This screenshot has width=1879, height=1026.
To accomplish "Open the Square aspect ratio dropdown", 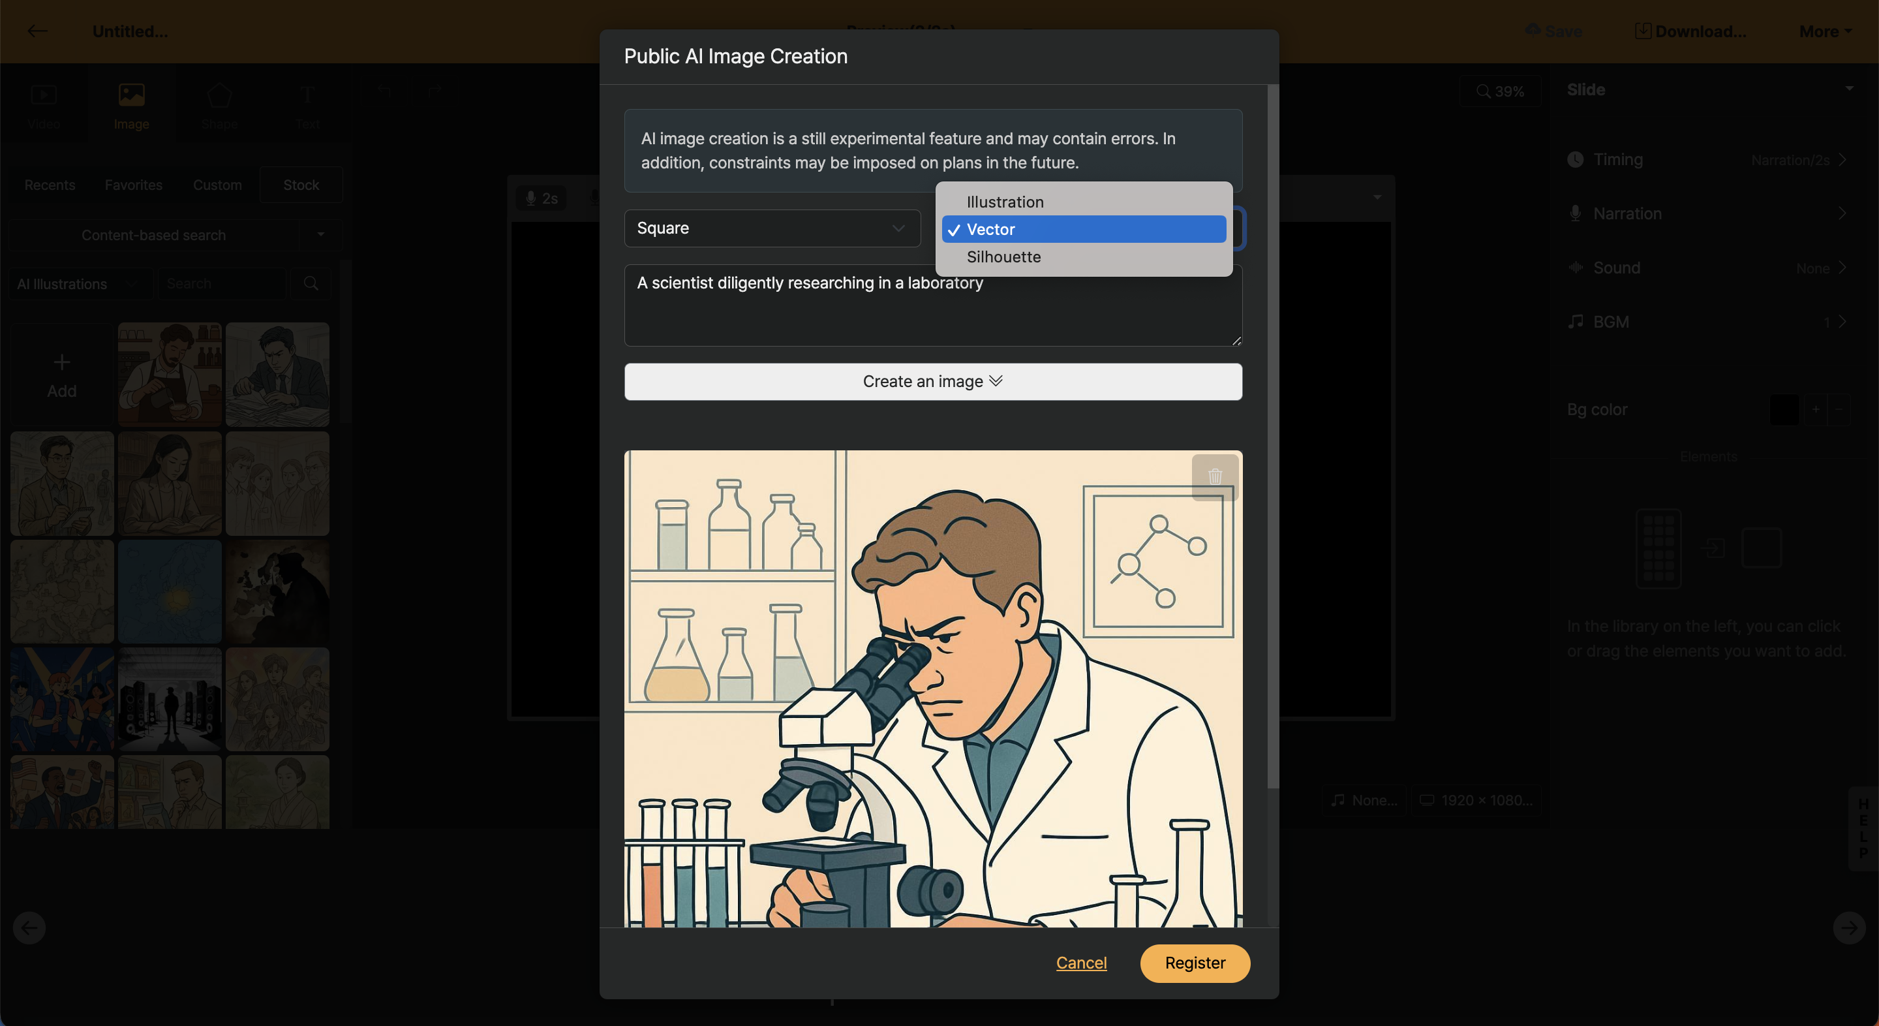I will tap(772, 228).
